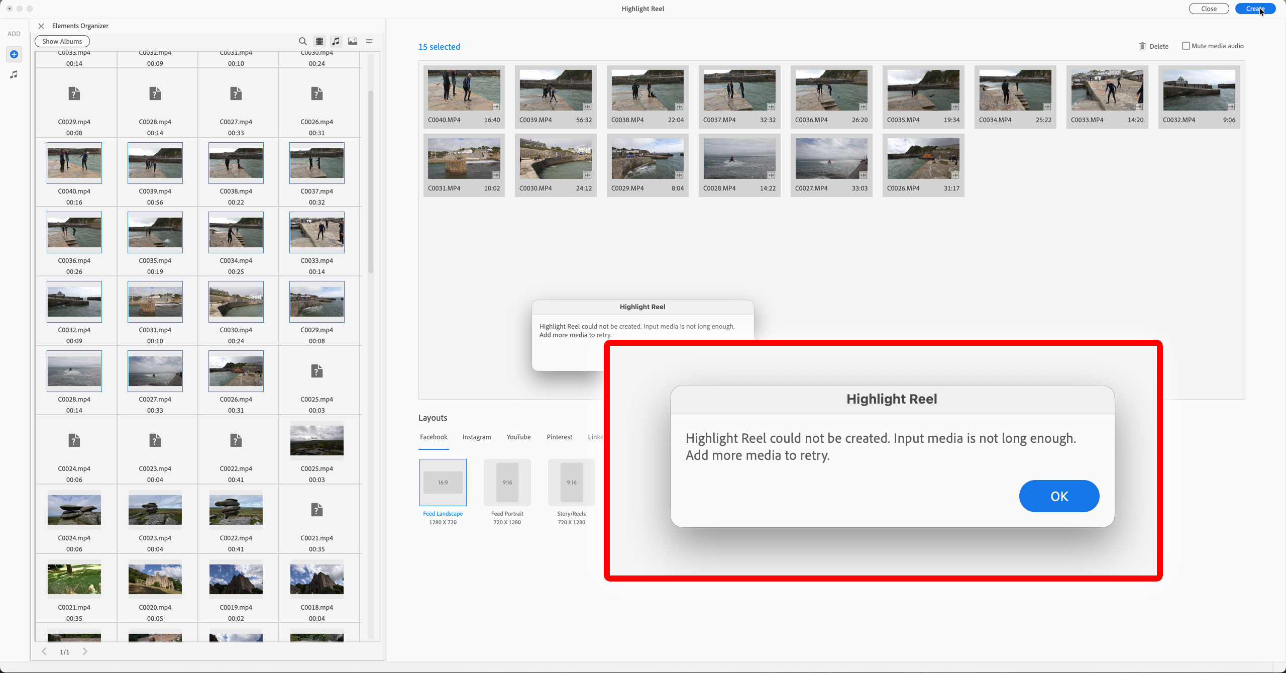Select the Feed Portrait 9:16 layout
1286x673 pixels.
(x=507, y=483)
